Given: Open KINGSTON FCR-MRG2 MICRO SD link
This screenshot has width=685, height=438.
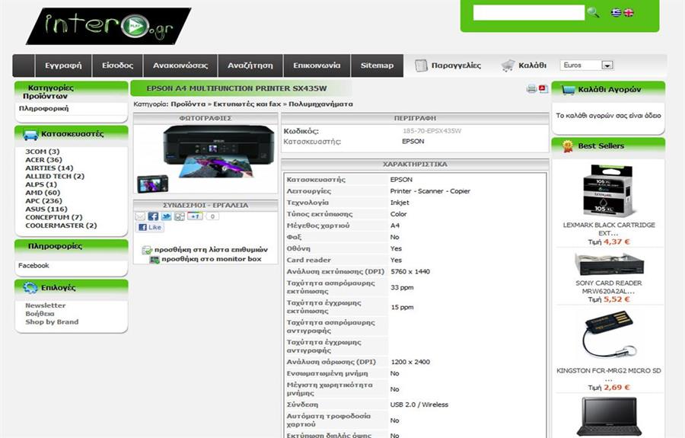Looking at the screenshot, I should tap(609, 375).
